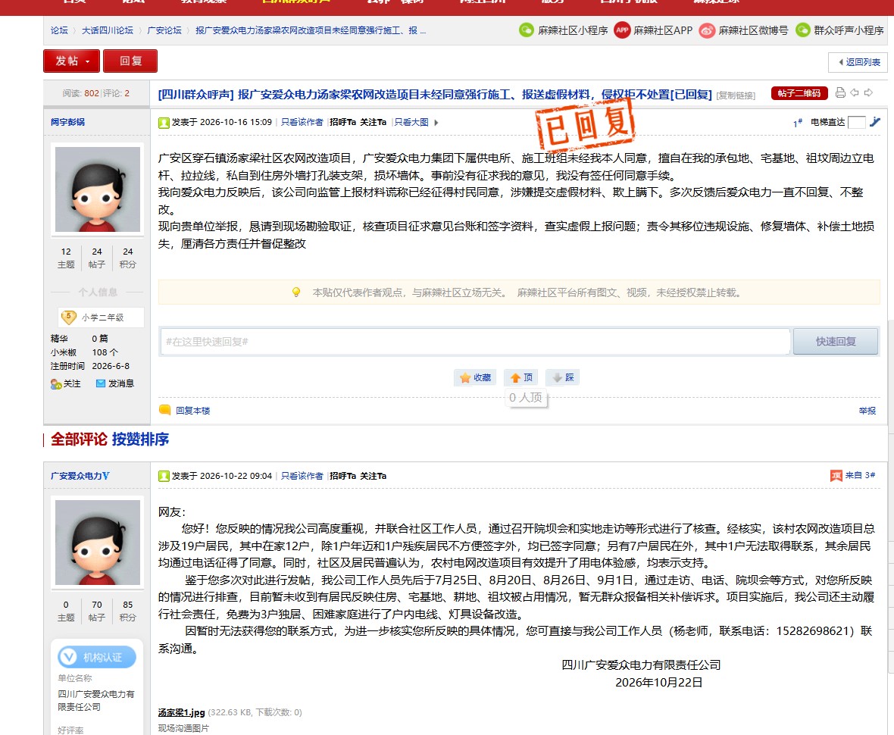Image resolution: width=894 pixels, height=735 pixels.
Task: Copy thread link via 复制链接
Action: coord(736,95)
